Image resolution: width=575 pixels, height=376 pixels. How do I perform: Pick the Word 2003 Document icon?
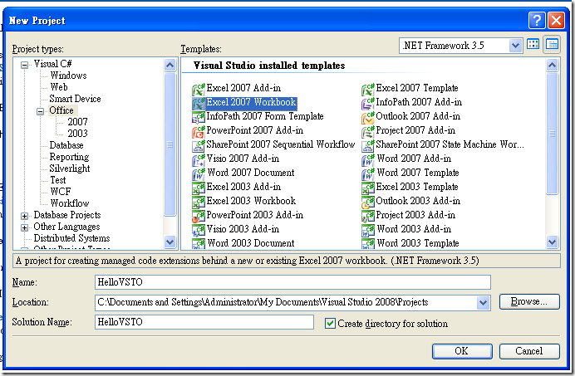pos(199,244)
